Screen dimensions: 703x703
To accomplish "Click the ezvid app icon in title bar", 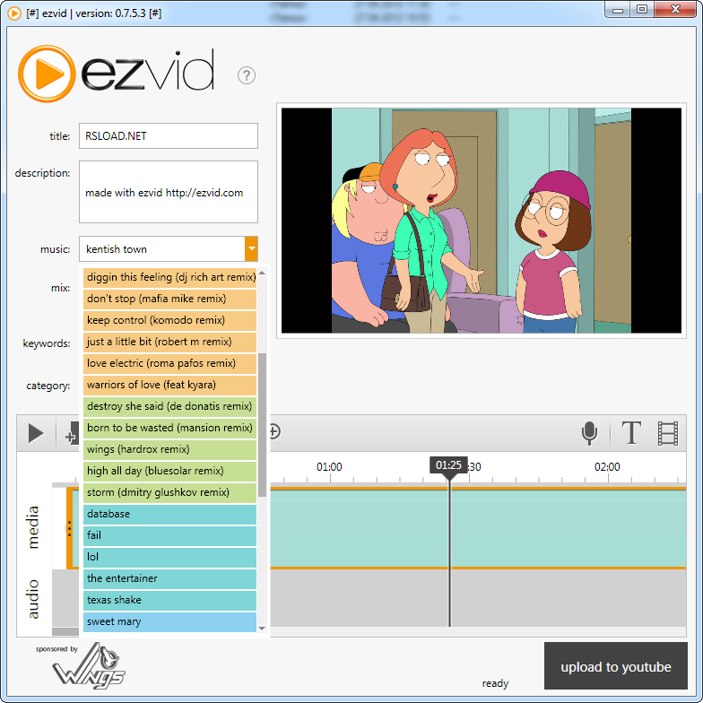I will 14,13.
